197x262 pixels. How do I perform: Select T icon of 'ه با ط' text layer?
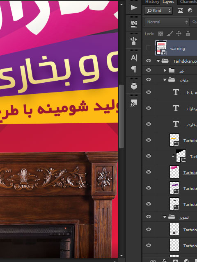click(176, 92)
